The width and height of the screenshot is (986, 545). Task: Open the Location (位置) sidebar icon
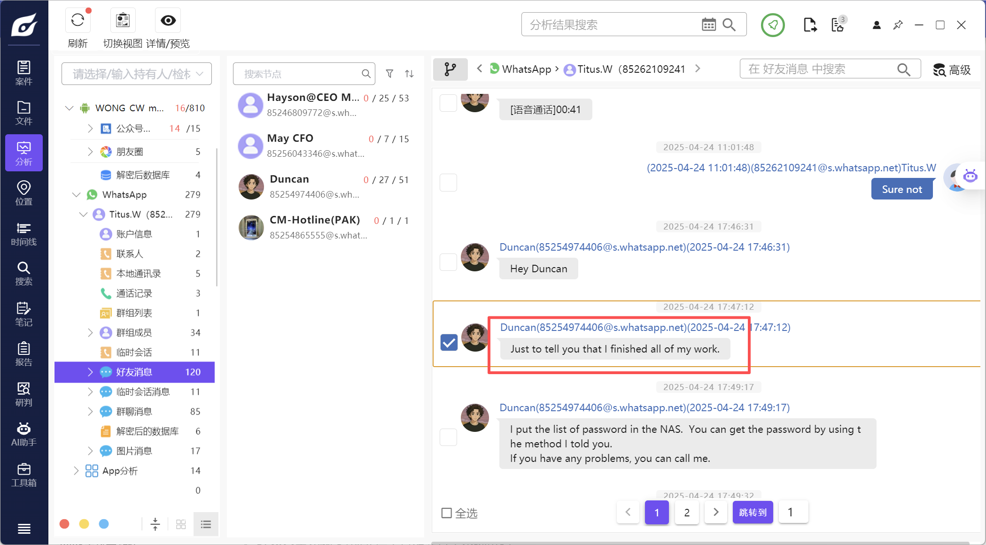point(23,193)
